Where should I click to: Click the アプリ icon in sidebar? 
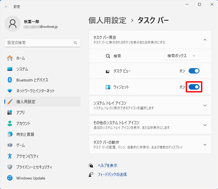click(10, 113)
